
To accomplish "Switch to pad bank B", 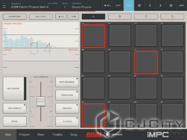I will pos(120,17).
